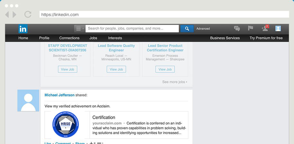This screenshot has width=294, height=144.
Task: Click the browser back arrow
Action: [x=7, y=14]
